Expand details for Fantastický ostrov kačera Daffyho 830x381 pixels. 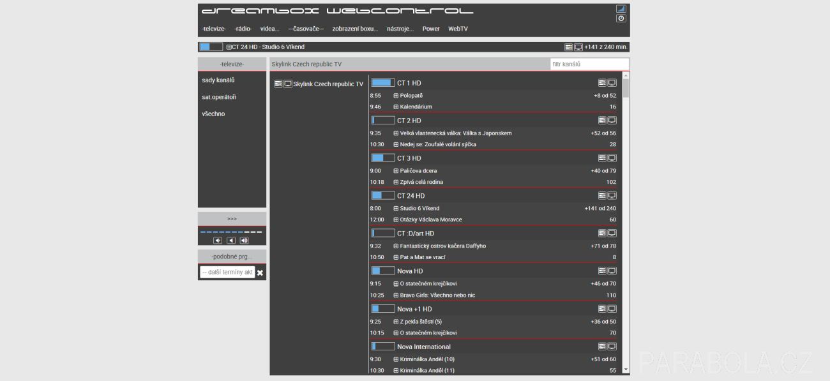396,246
